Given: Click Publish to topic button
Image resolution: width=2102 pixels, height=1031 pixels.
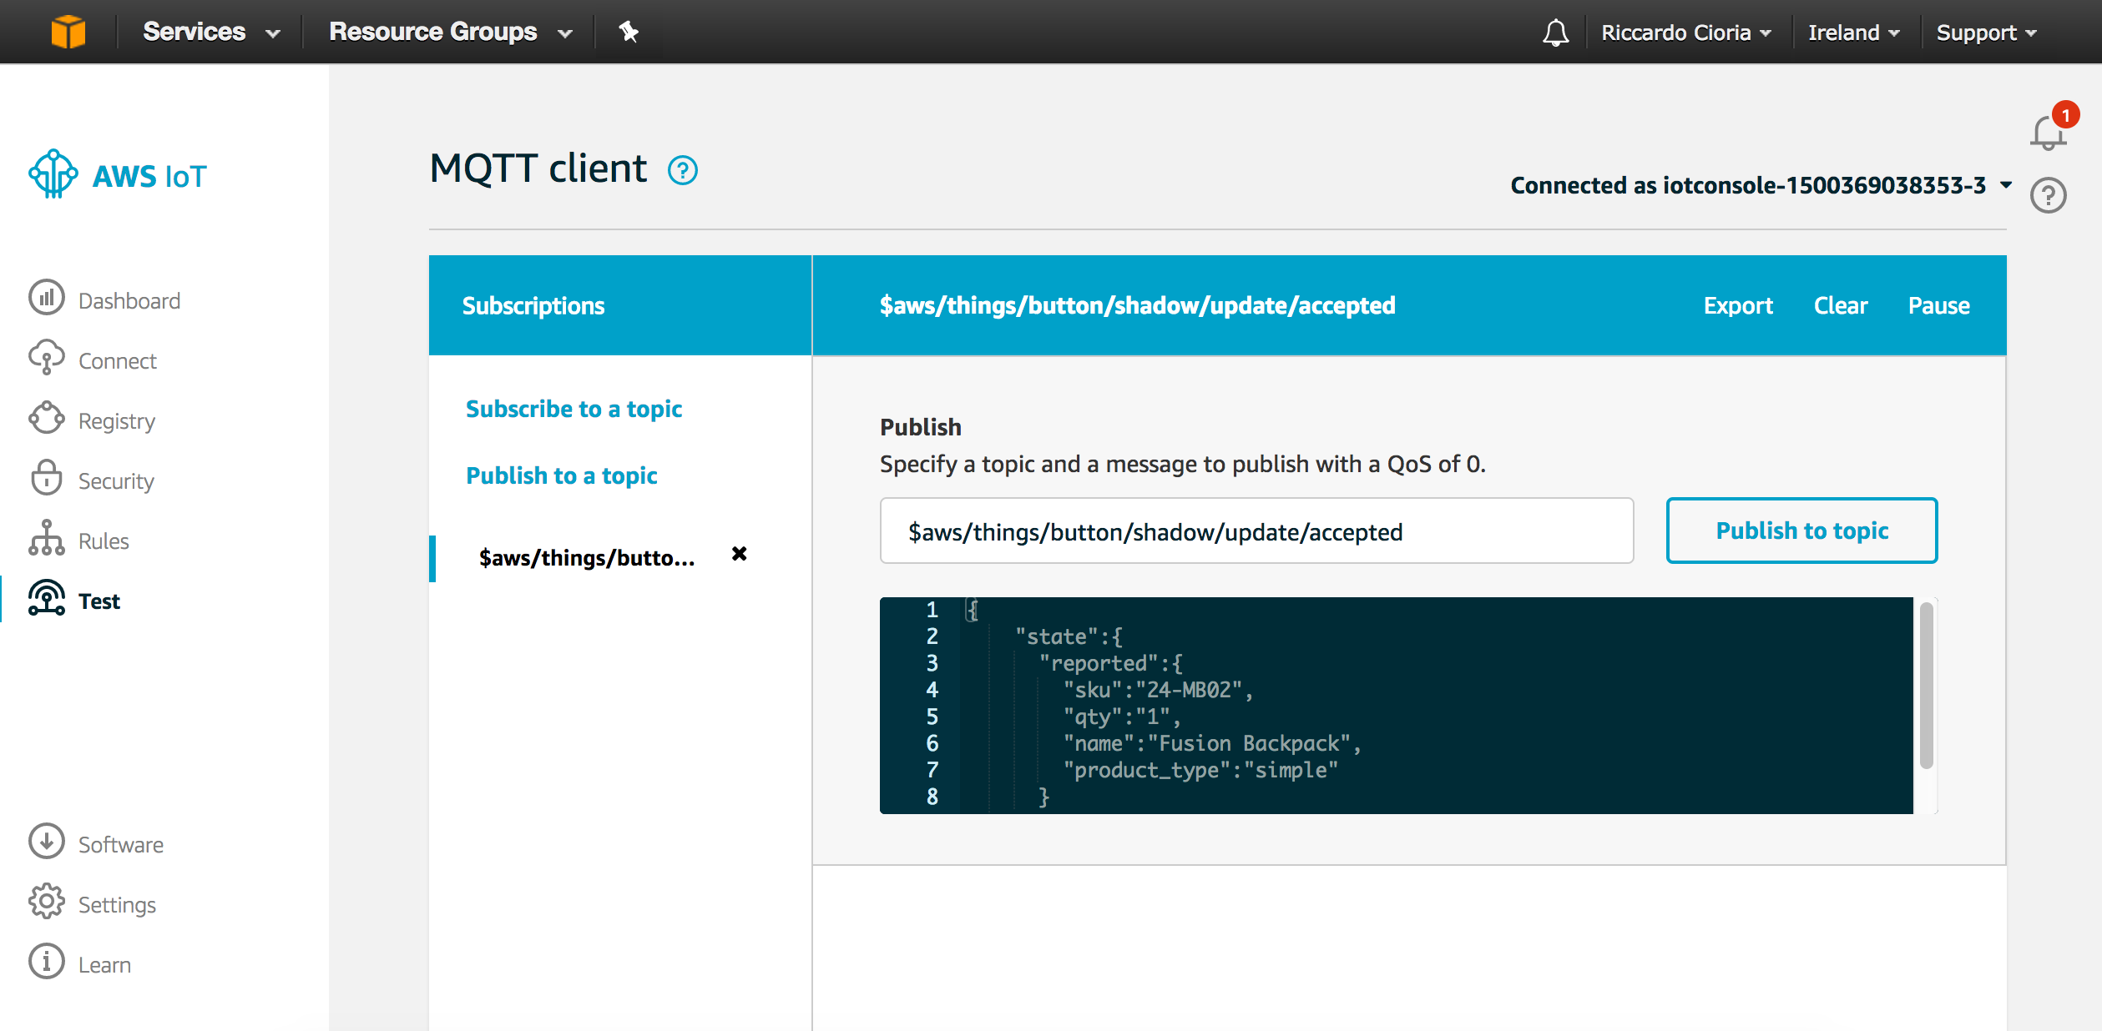Looking at the screenshot, I should pos(1801,531).
